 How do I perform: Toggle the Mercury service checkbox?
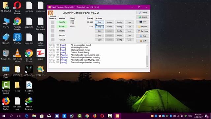click(53, 35)
